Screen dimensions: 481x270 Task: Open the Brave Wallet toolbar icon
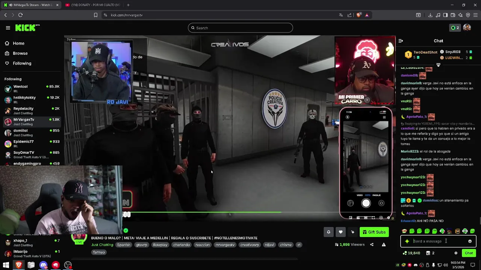(x=453, y=15)
